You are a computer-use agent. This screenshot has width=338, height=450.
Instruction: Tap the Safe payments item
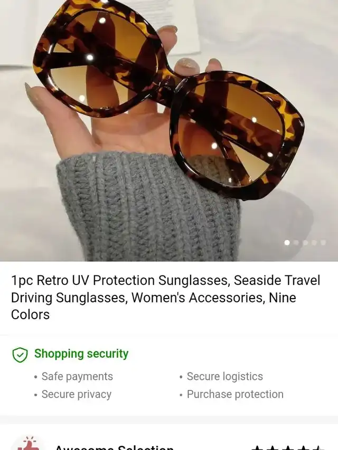coord(77,377)
